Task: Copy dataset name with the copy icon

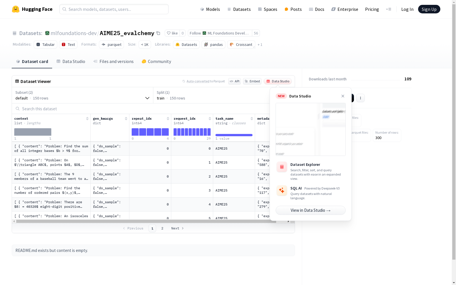Action: pyautogui.click(x=158, y=33)
